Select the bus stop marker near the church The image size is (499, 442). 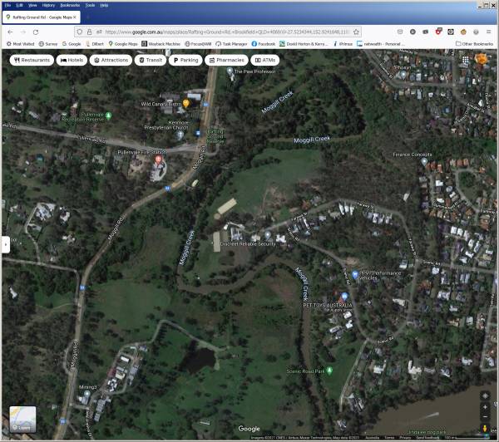point(198,133)
